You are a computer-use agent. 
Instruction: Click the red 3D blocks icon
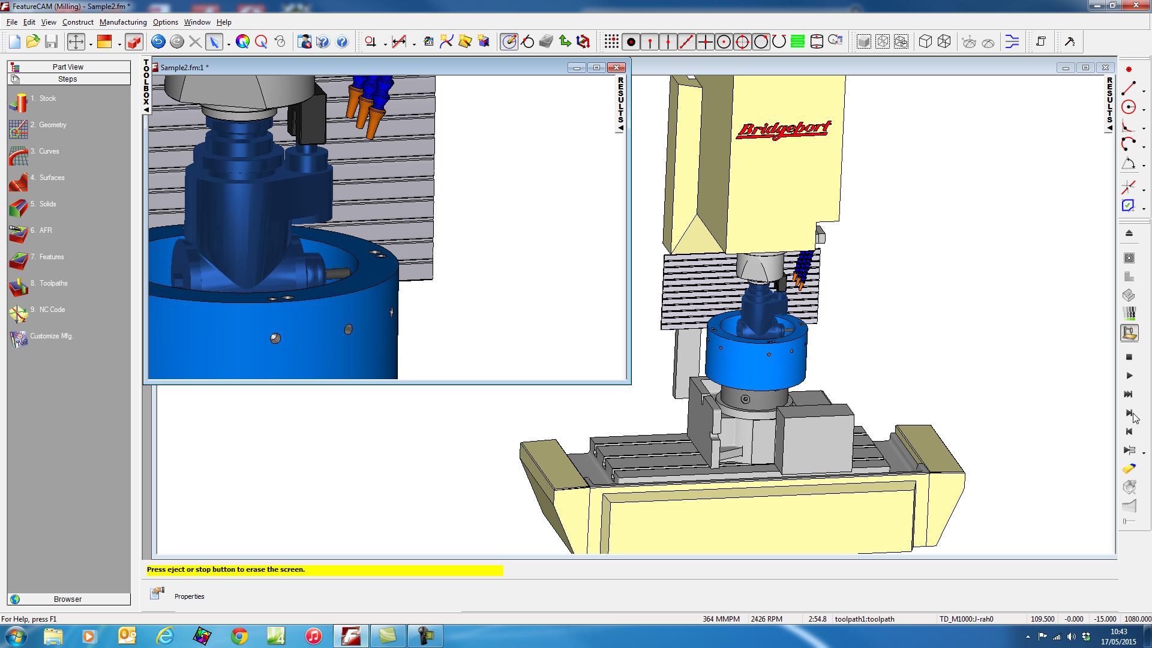[x=134, y=42]
